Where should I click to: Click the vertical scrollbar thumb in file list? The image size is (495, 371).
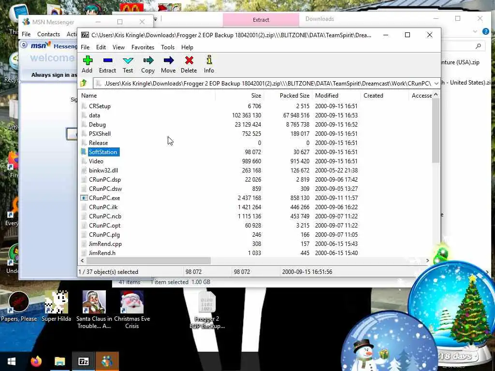tap(436, 130)
